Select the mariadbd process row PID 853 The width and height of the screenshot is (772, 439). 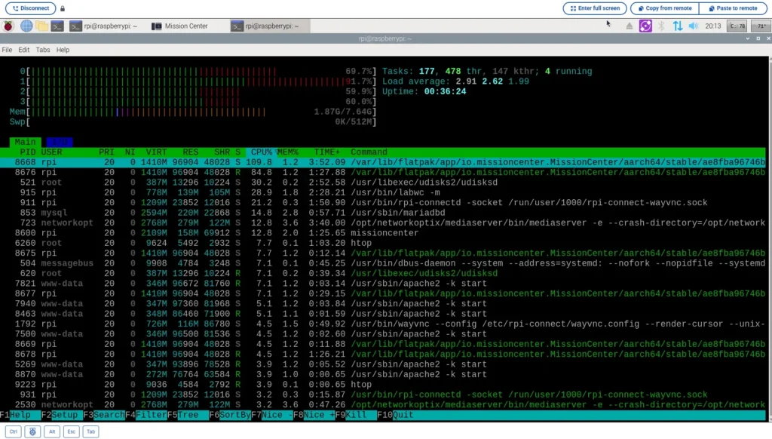point(382,213)
